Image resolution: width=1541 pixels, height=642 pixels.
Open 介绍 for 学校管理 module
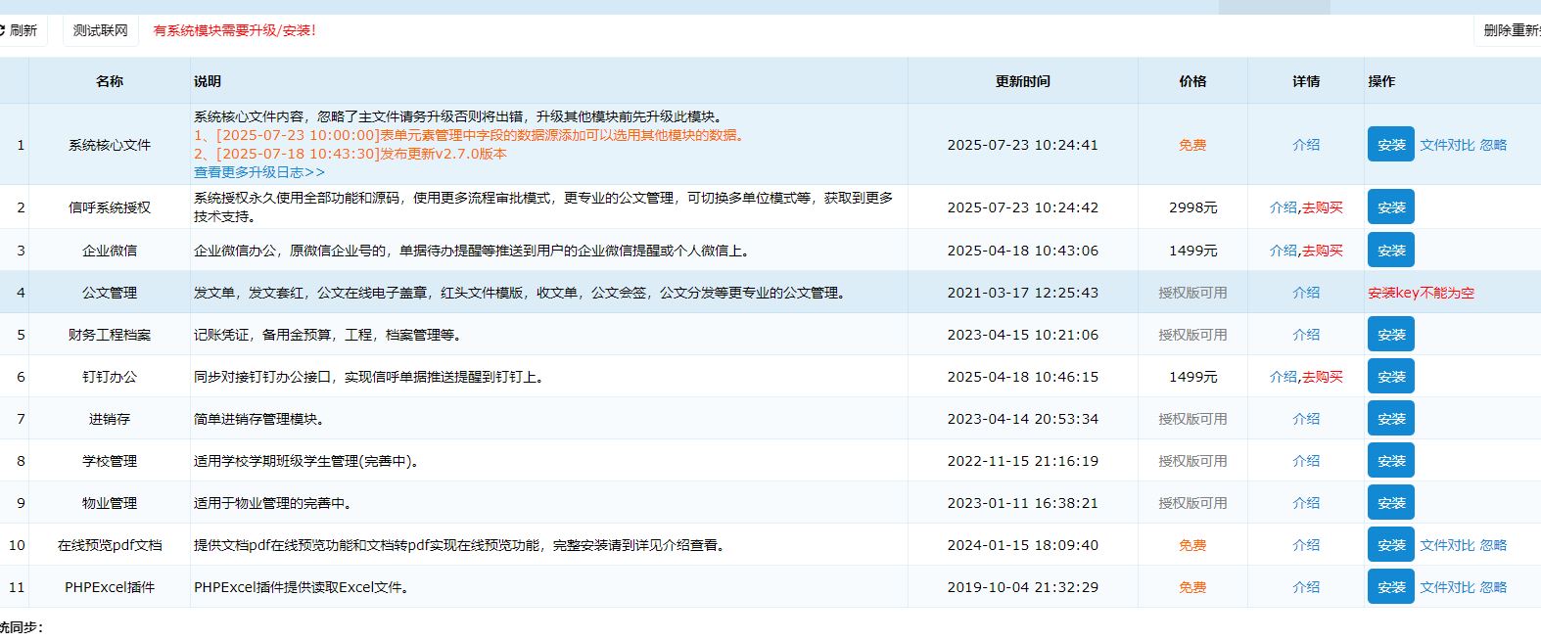pos(1305,461)
